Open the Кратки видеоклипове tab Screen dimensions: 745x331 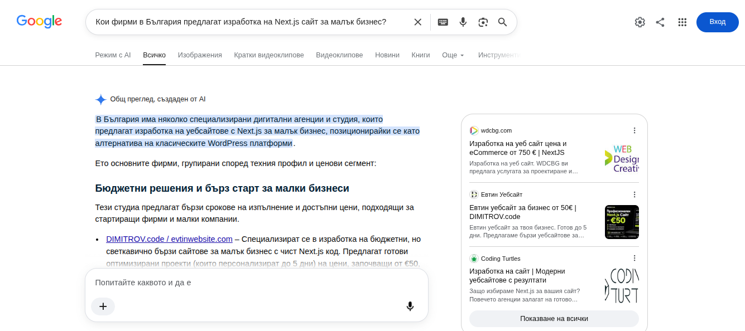click(269, 55)
